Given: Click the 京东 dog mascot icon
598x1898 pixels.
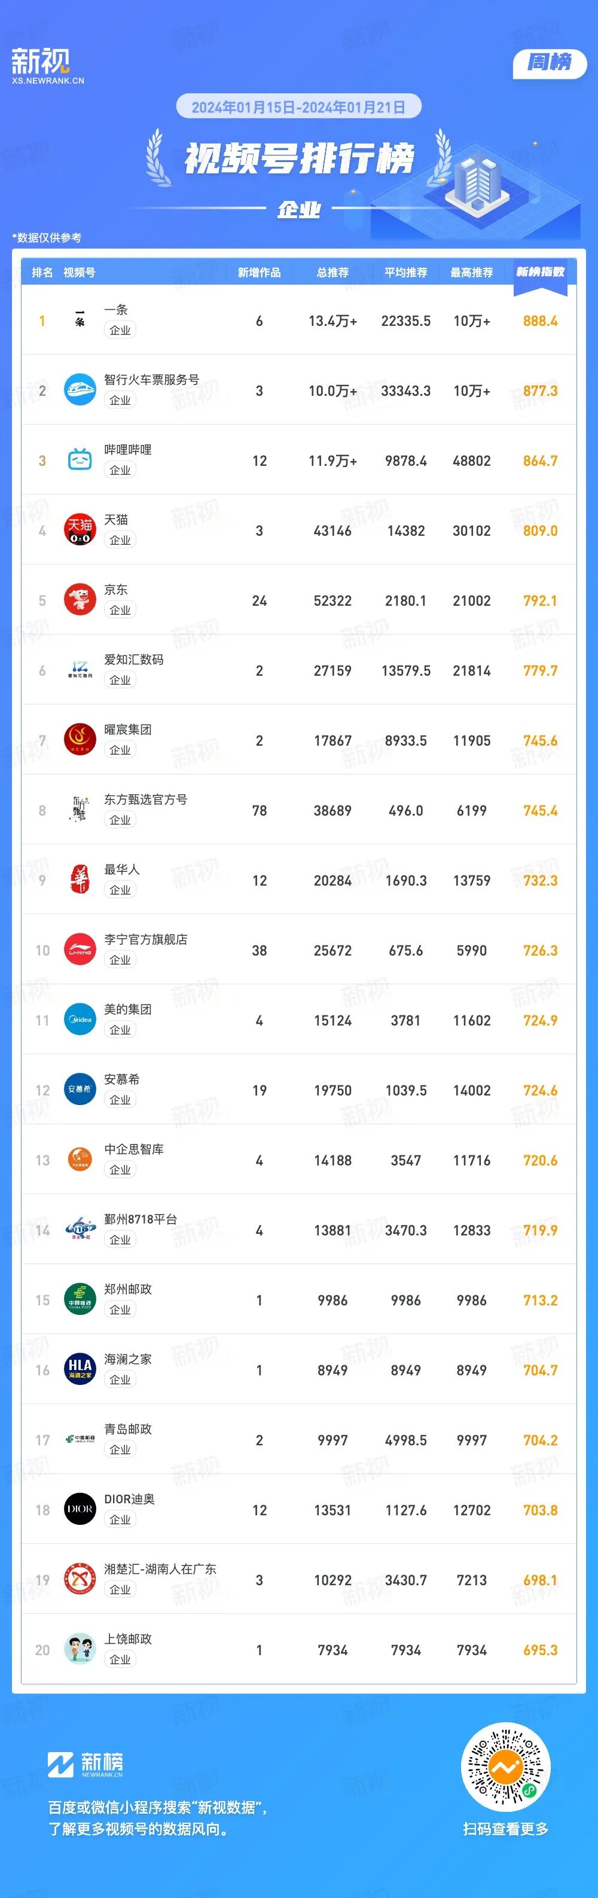Looking at the screenshot, I should [x=80, y=600].
